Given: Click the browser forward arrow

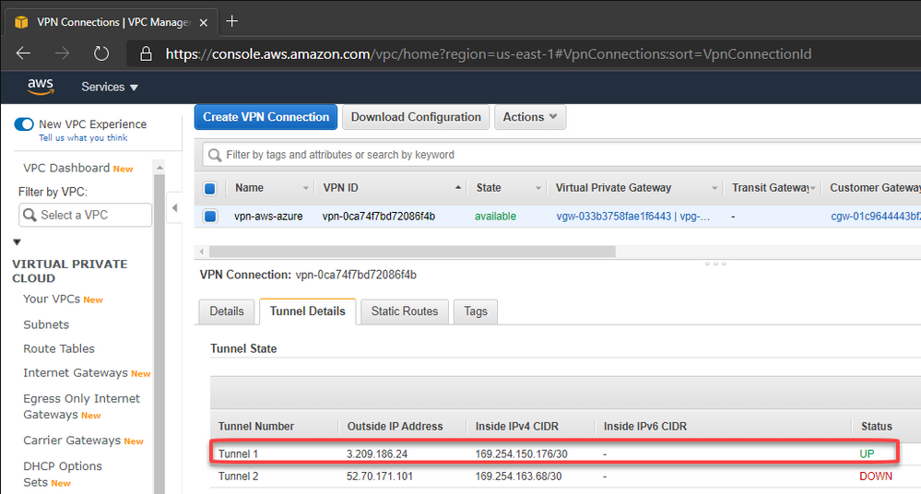Looking at the screenshot, I should coord(62,53).
